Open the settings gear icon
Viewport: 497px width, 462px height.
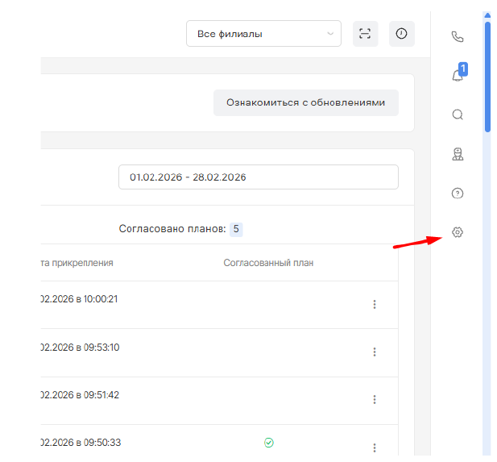[x=458, y=232]
